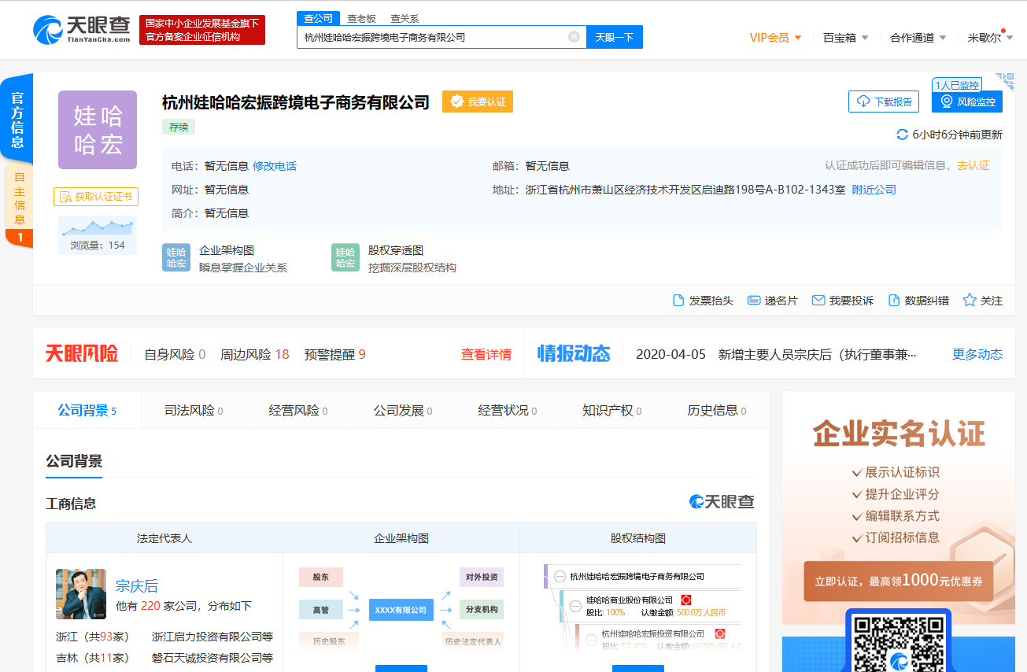Click the 立即认证 coupon banner
Image resolution: width=1027 pixels, height=672 pixels.
[899, 581]
